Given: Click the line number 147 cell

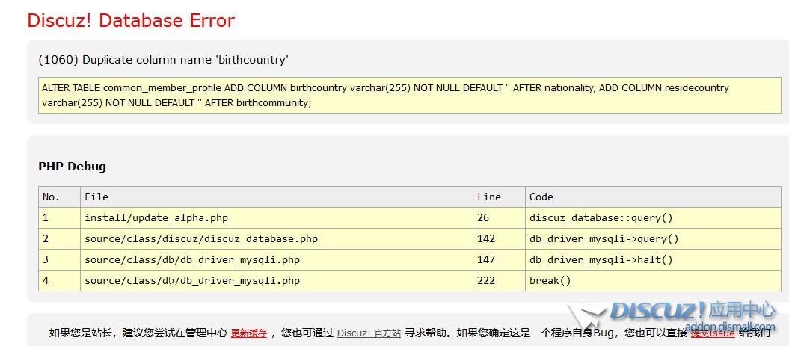Looking at the screenshot, I should [x=499, y=259].
